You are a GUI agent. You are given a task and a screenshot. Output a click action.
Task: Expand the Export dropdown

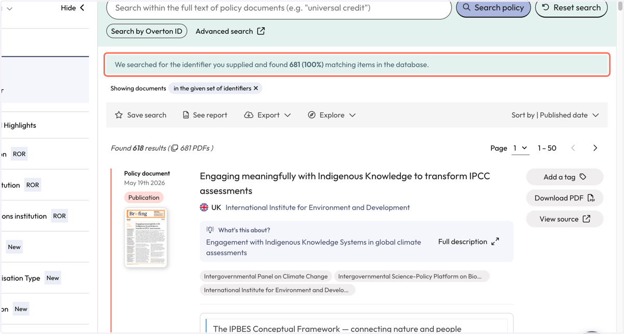[267, 115]
